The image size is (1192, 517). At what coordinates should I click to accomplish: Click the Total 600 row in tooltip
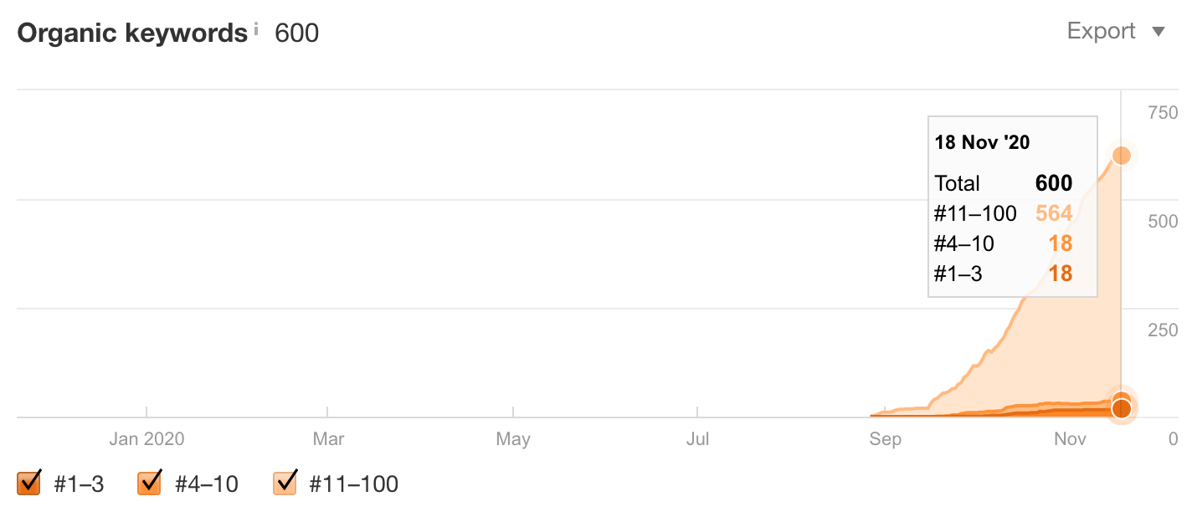coord(1003,184)
